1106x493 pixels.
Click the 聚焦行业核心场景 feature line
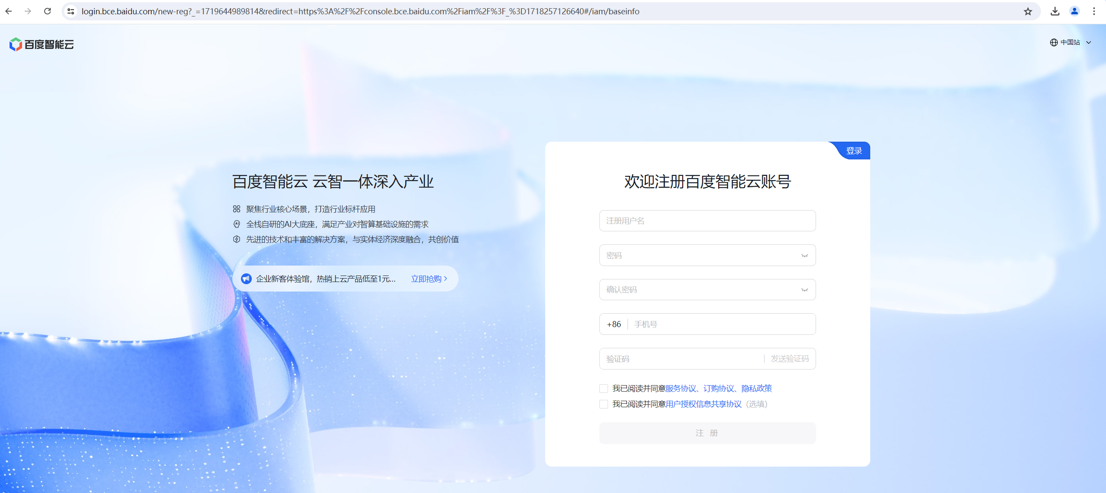click(x=311, y=209)
